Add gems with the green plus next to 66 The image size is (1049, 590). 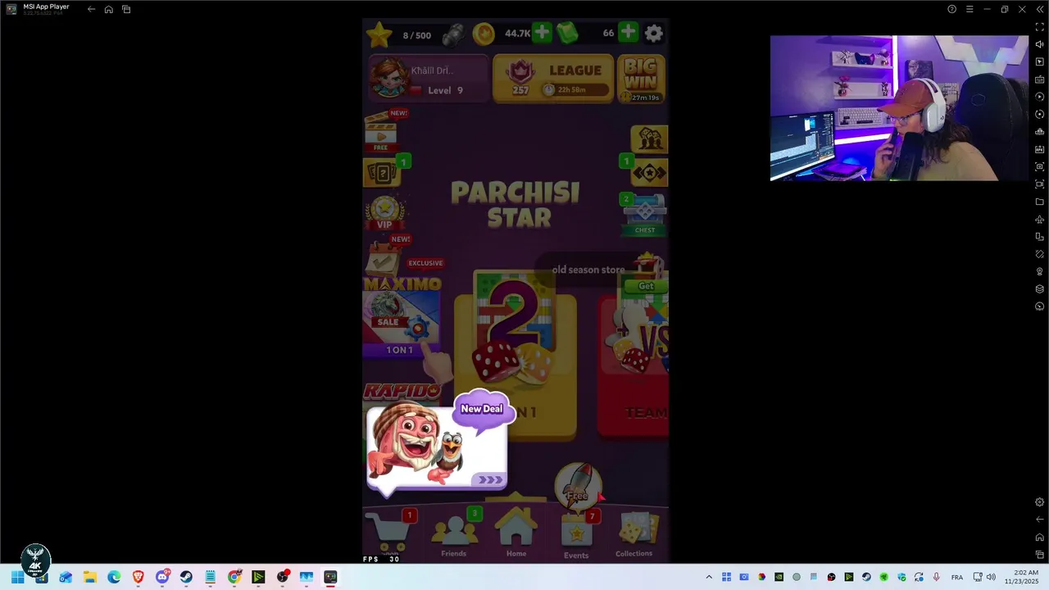(628, 33)
